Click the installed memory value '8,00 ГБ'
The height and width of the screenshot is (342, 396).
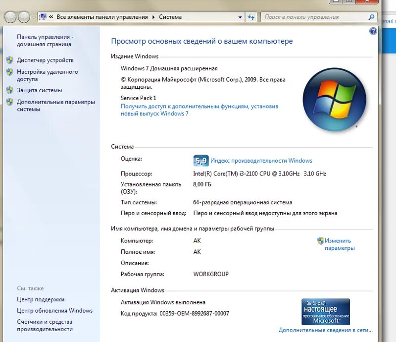(x=202, y=184)
